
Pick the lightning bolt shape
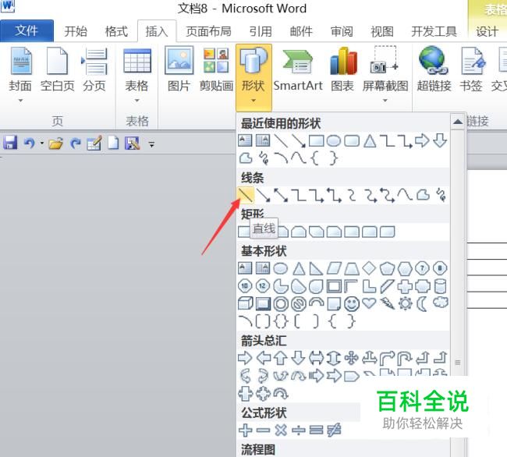click(x=387, y=303)
